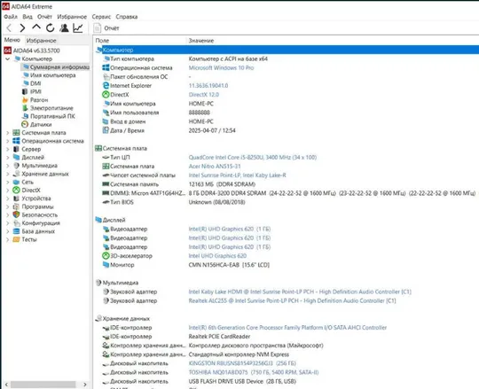Viewport: 479px width, 389px height.
Task: Switch to the Меню sidebar tab
Action: coord(12,40)
